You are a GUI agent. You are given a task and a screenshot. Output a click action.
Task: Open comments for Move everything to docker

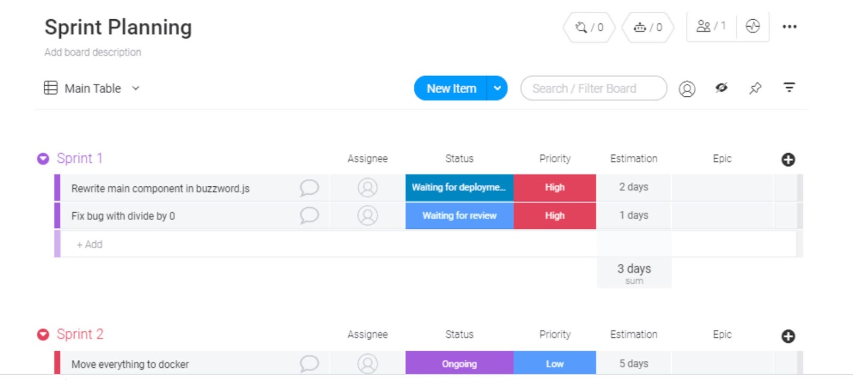coord(309,364)
